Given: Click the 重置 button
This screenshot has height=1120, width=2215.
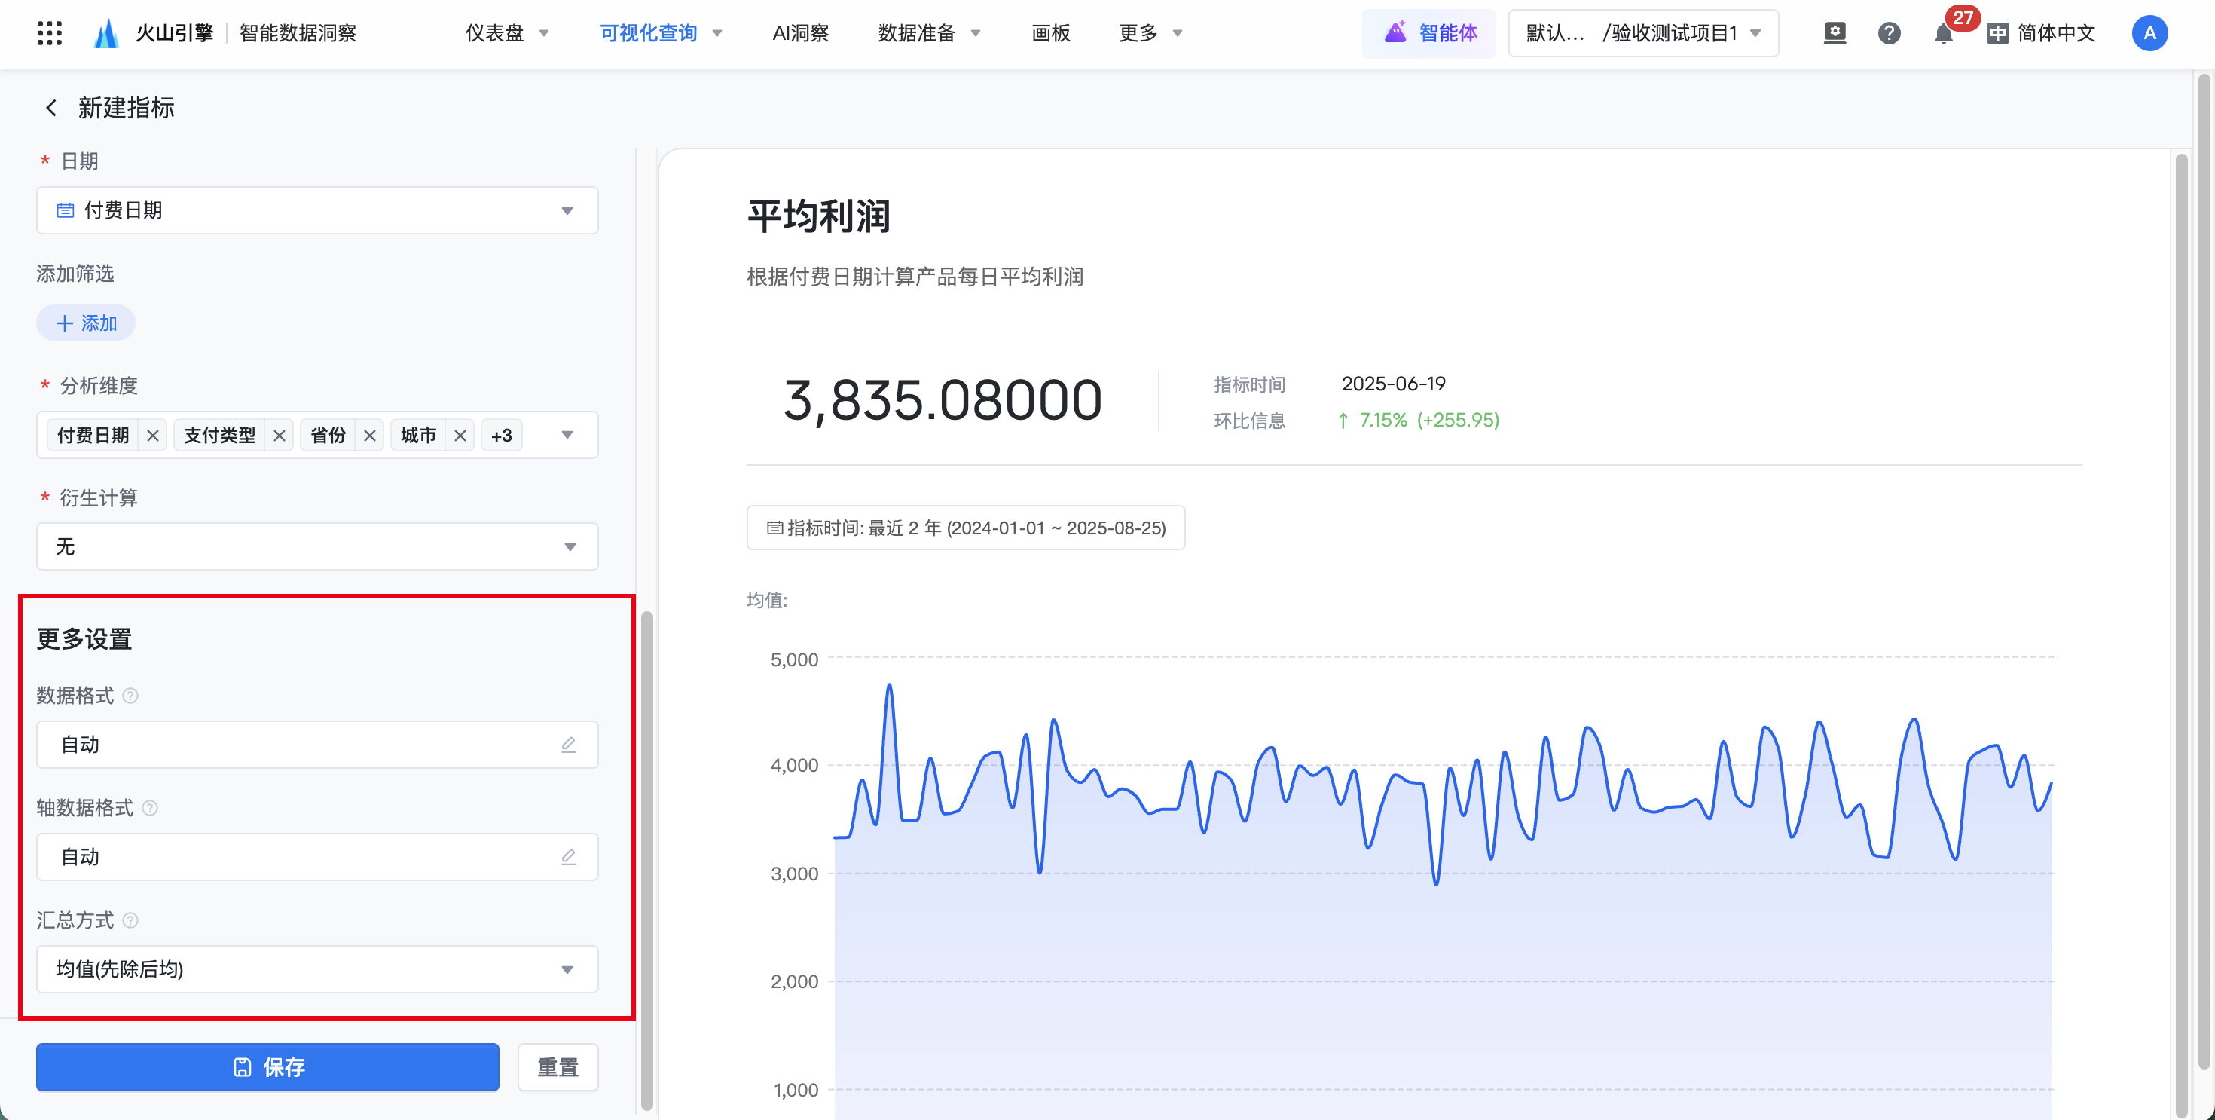Looking at the screenshot, I should coord(558,1067).
